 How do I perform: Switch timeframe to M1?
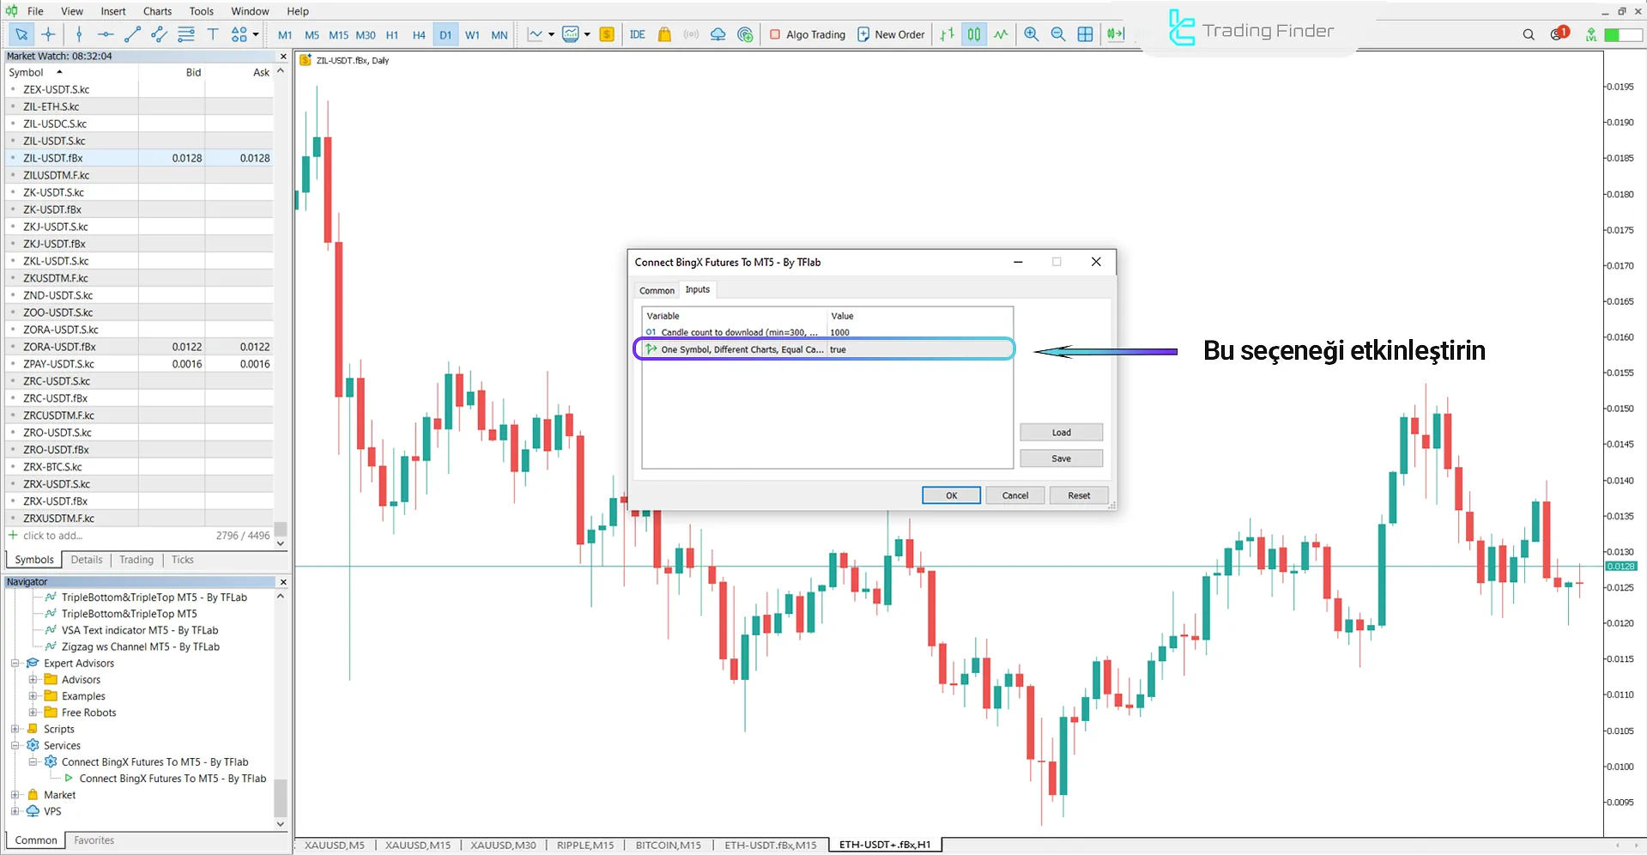click(285, 35)
